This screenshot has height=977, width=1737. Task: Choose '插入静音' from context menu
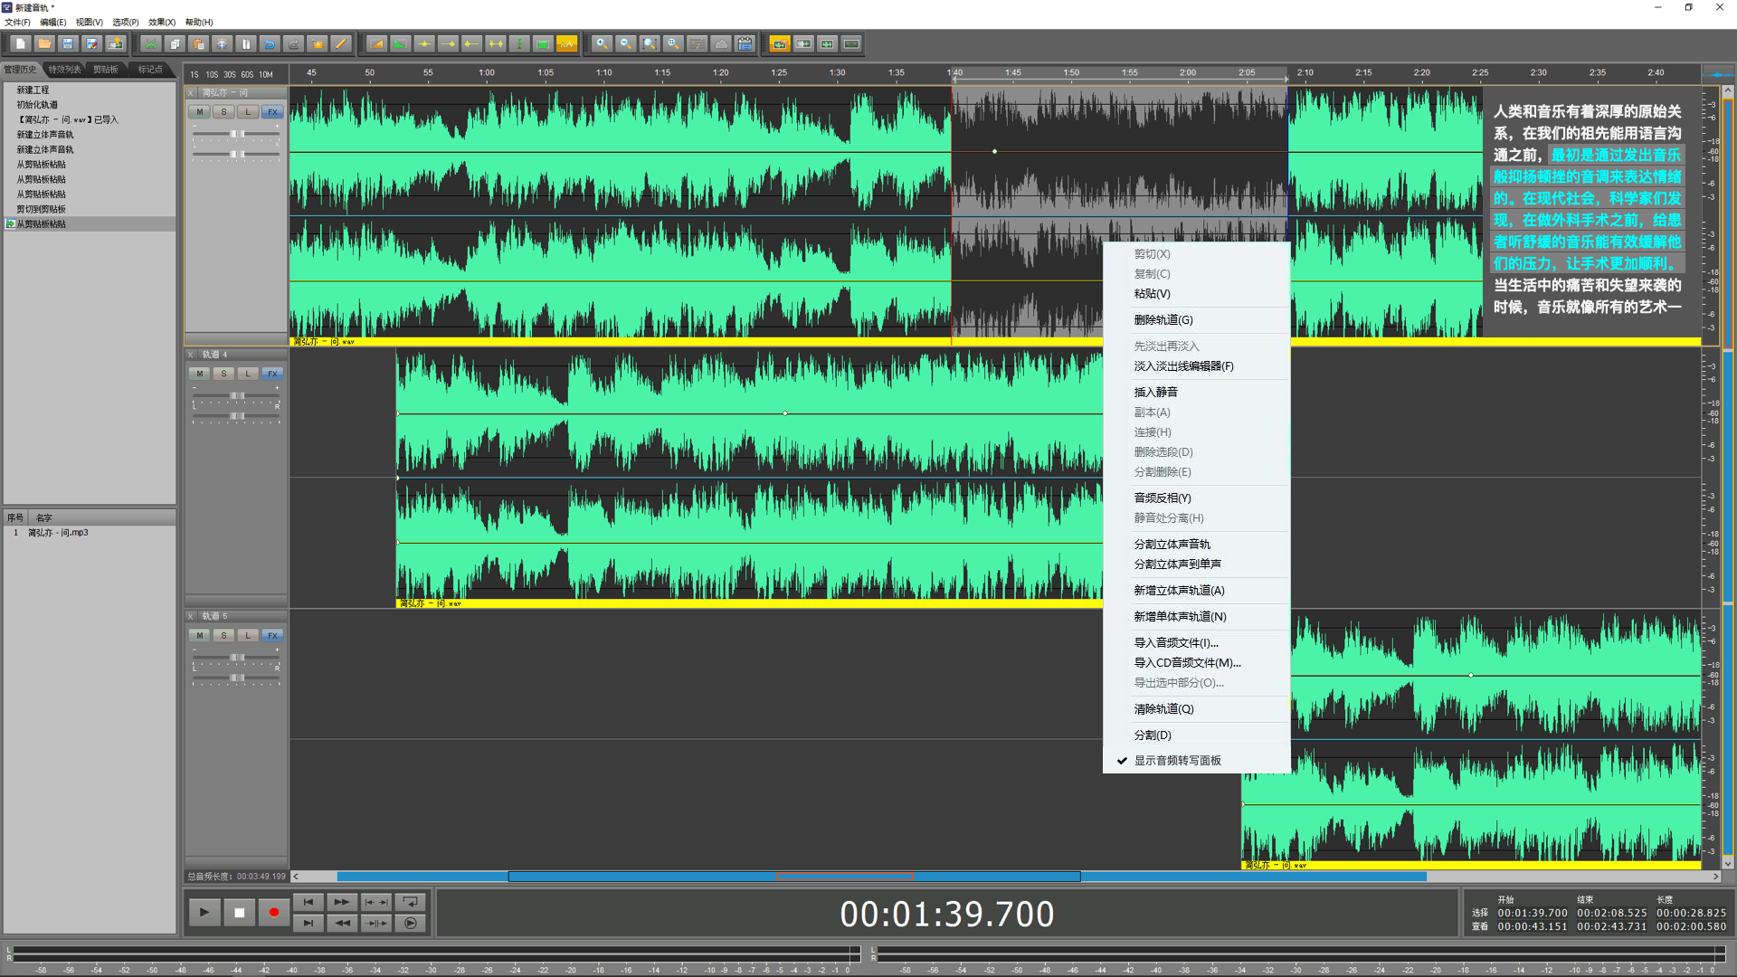click(1155, 392)
